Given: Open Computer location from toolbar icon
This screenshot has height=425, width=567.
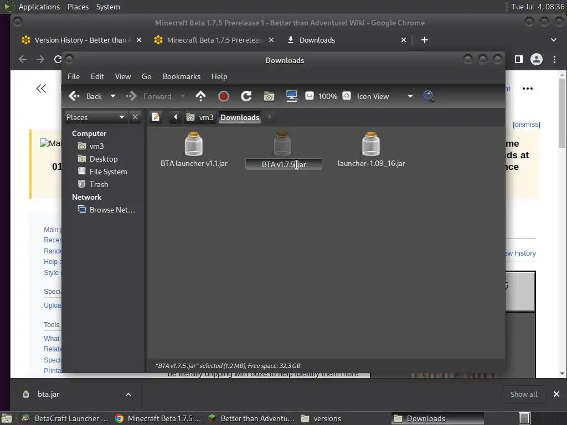Looking at the screenshot, I should click(x=292, y=96).
